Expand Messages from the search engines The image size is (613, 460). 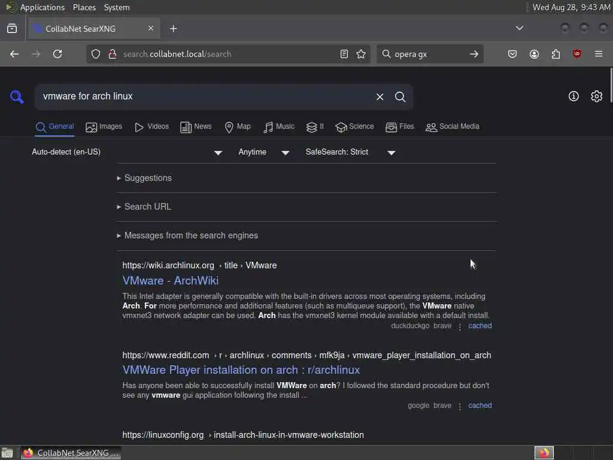pyautogui.click(x=187, y=235)
